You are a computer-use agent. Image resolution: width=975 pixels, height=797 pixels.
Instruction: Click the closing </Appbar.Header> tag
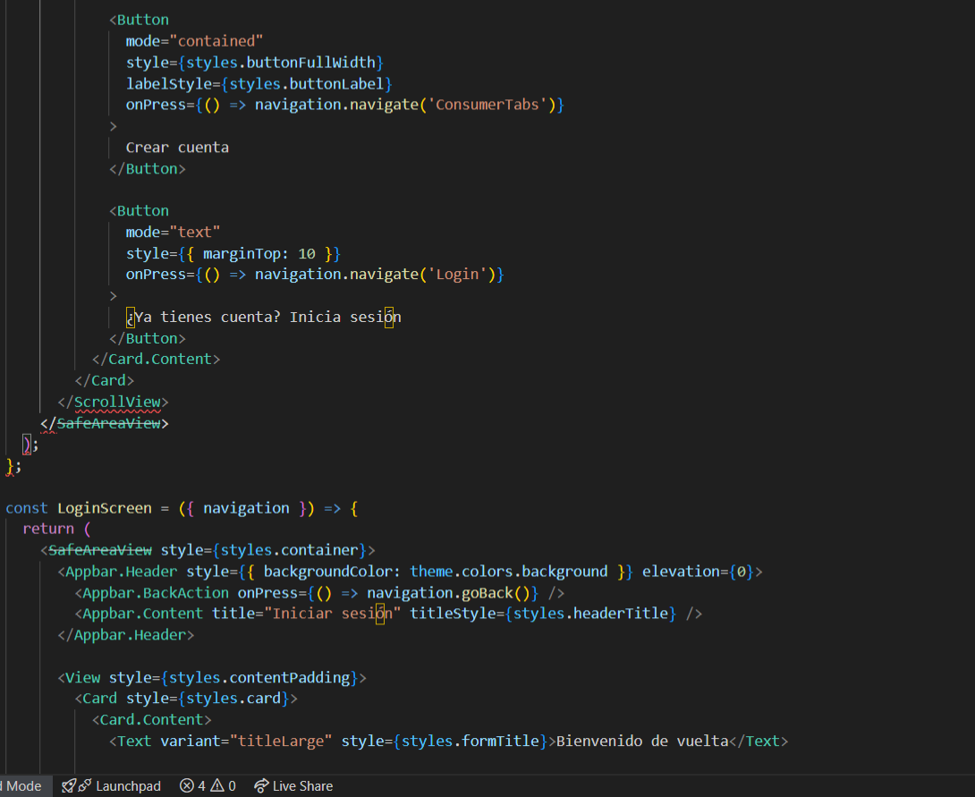point(126,635)
